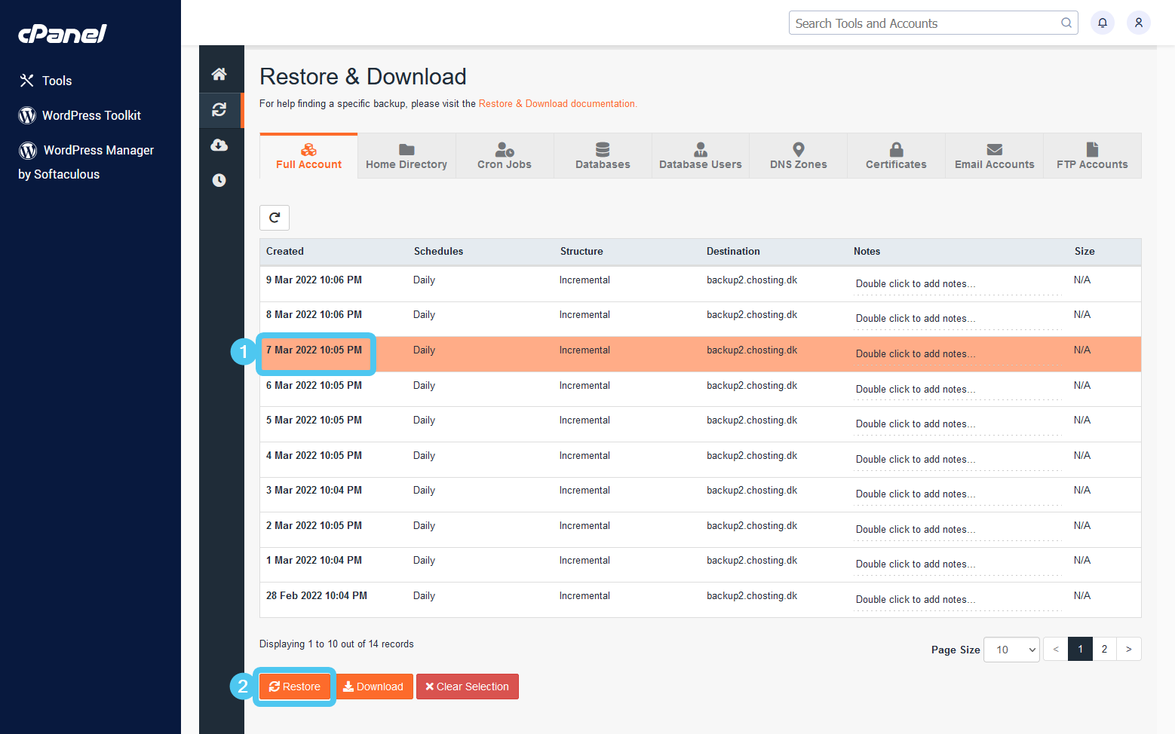Open the Restore & Download documentation link
Viewport: 1175px width, 734px height.
pos(557,103)
